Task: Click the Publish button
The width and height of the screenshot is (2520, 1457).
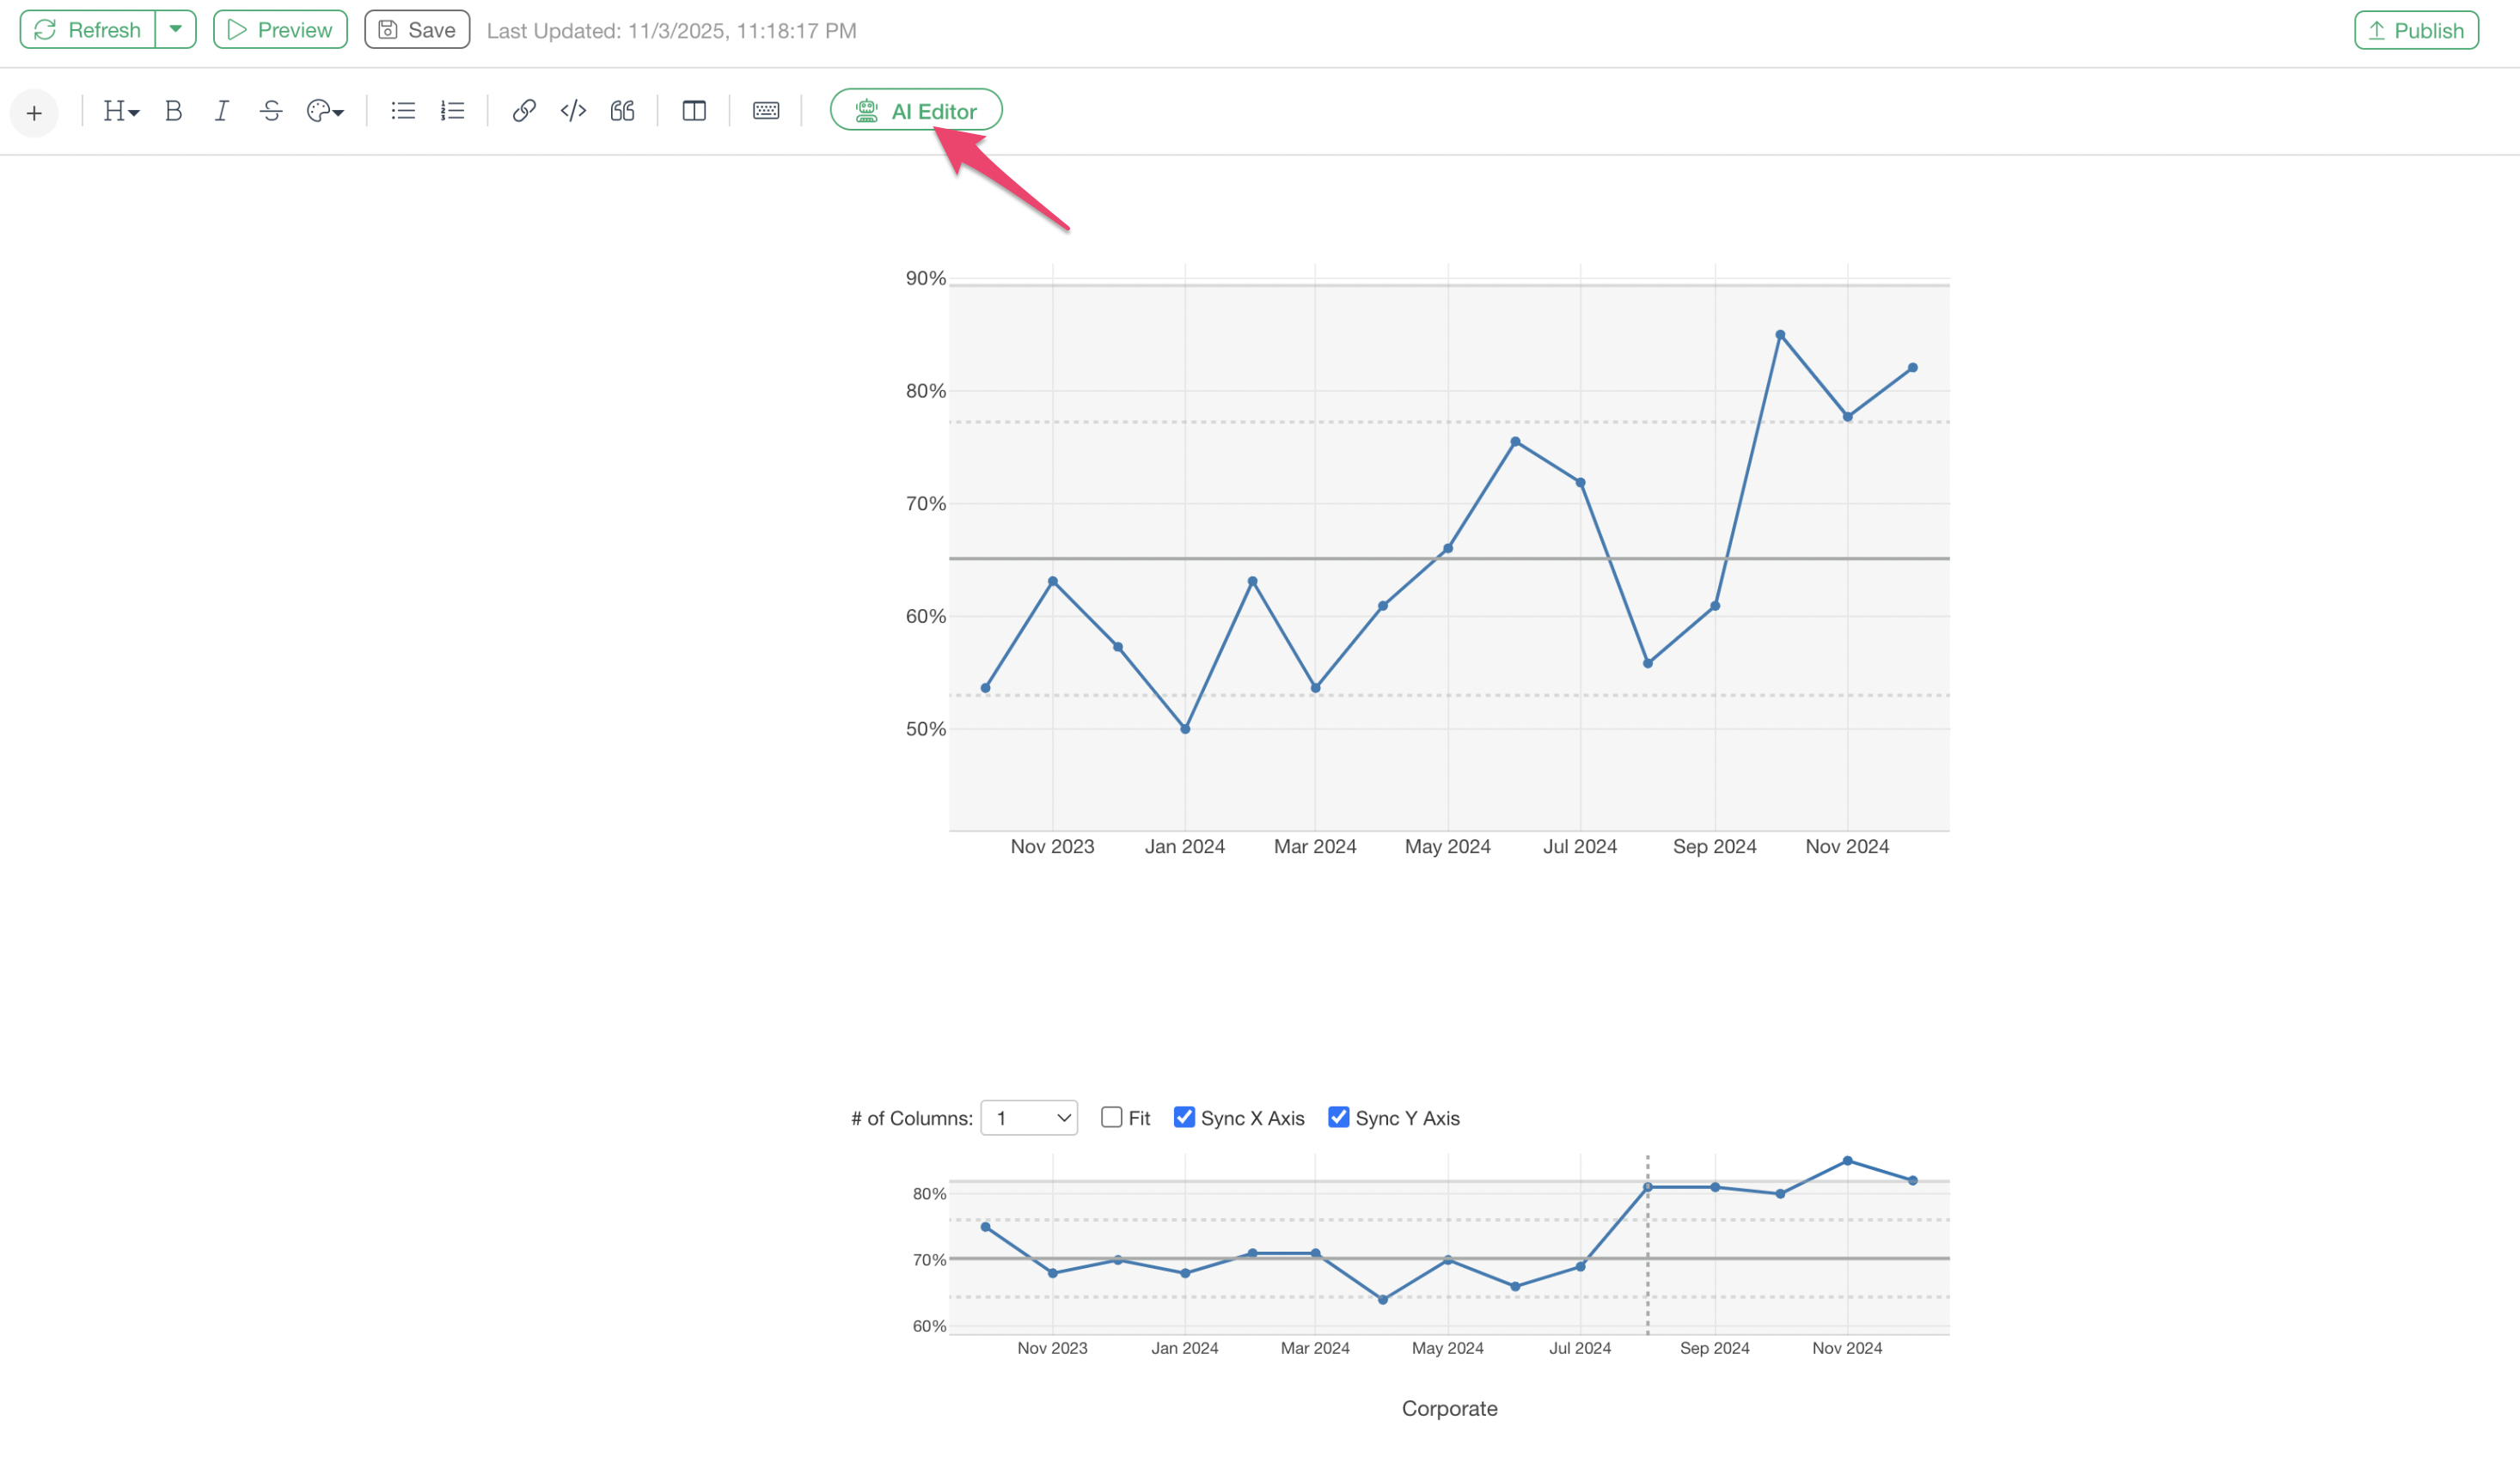Action: click(x=2416, y=30)
